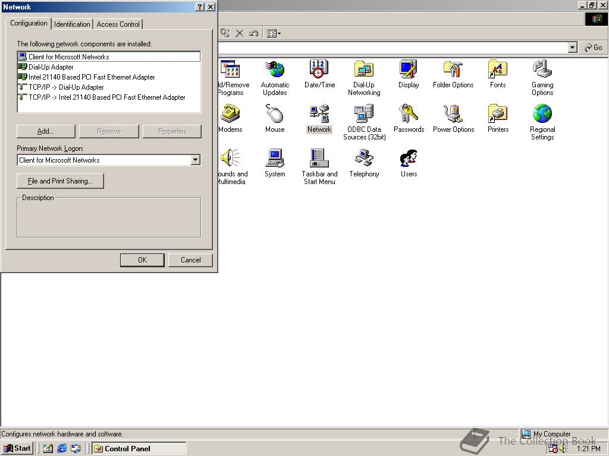Click the Network dialog help question mark
Screen dimensions: 609x456
point(200,7)
